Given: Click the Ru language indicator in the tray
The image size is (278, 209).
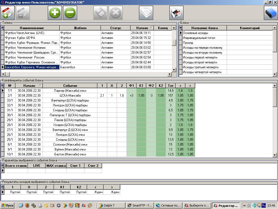Looking at the screenshot, I should click(x=264, y=205).
